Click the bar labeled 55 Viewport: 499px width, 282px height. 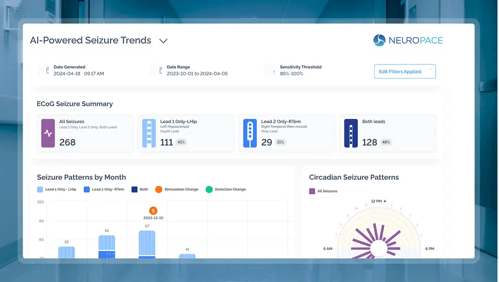point(67,252)
